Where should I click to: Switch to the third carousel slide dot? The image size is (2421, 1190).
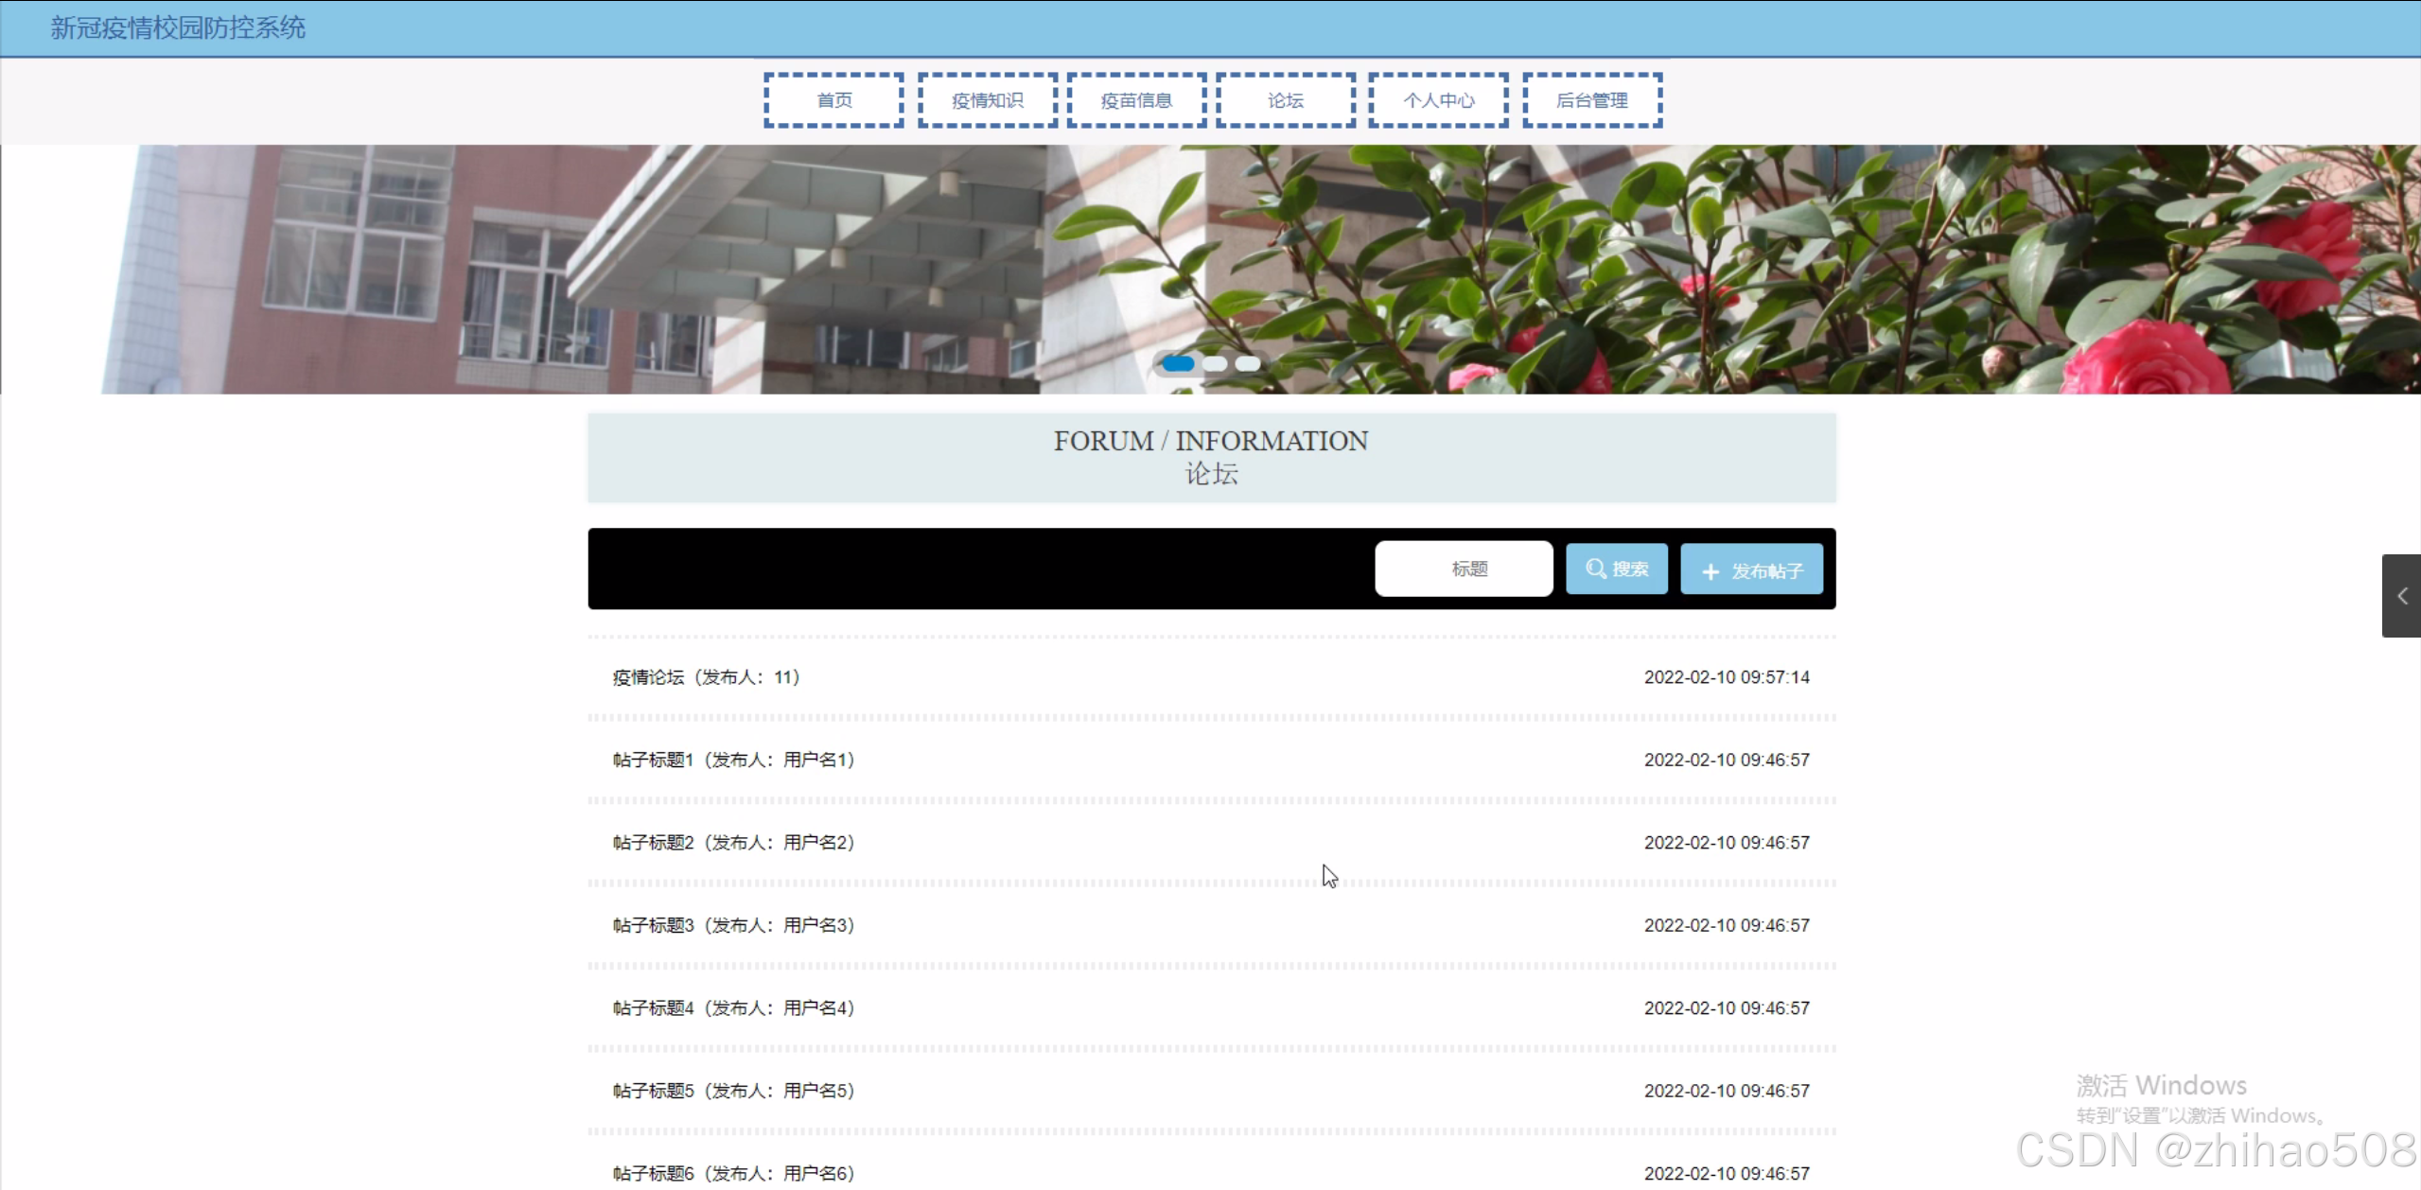tap(1248, 363)
